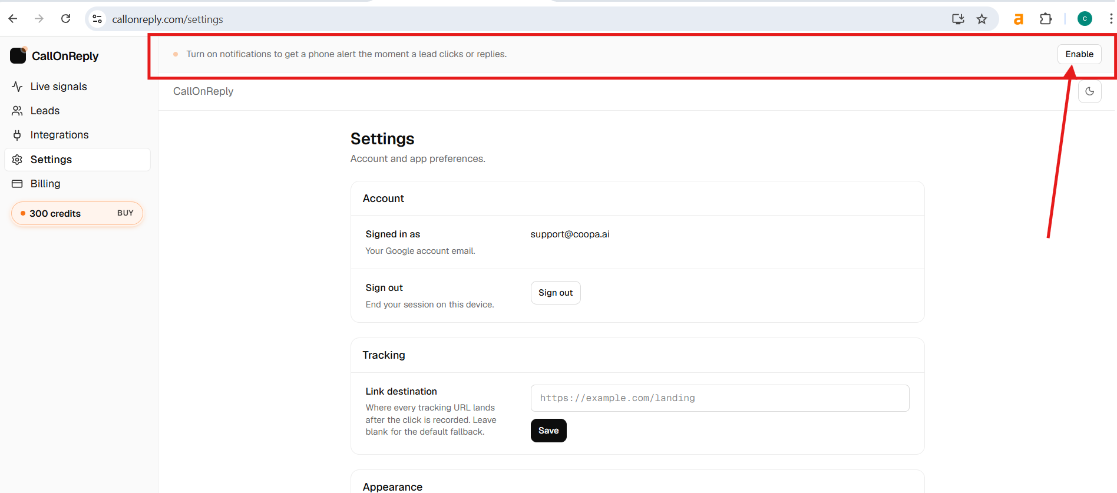Open site information icon in address bar

[97, 19]
